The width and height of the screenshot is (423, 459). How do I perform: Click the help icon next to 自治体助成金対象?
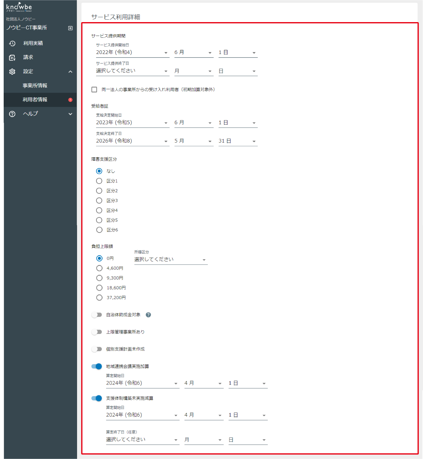pos(148,315)
